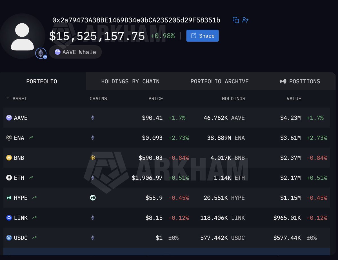Click the Hyperliquid chain icon in the HYPE row
The image size is (338, 260).
point(93,198)
